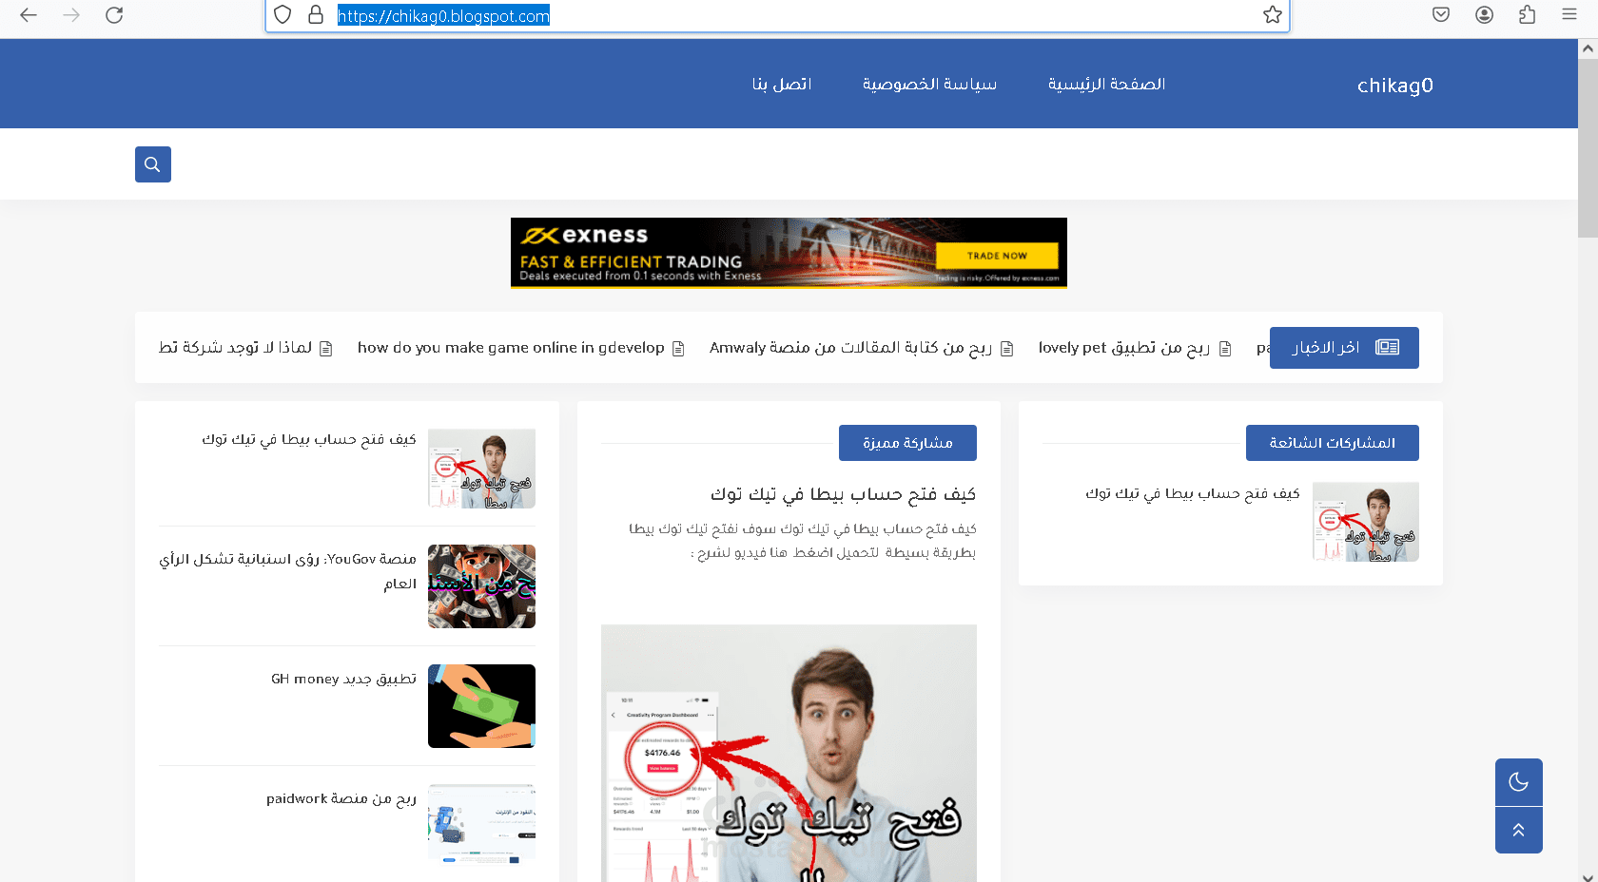The height and width of the screenshot is (882, 1598).
Task: Click the address bar URL field
Action: coord(777,15)
